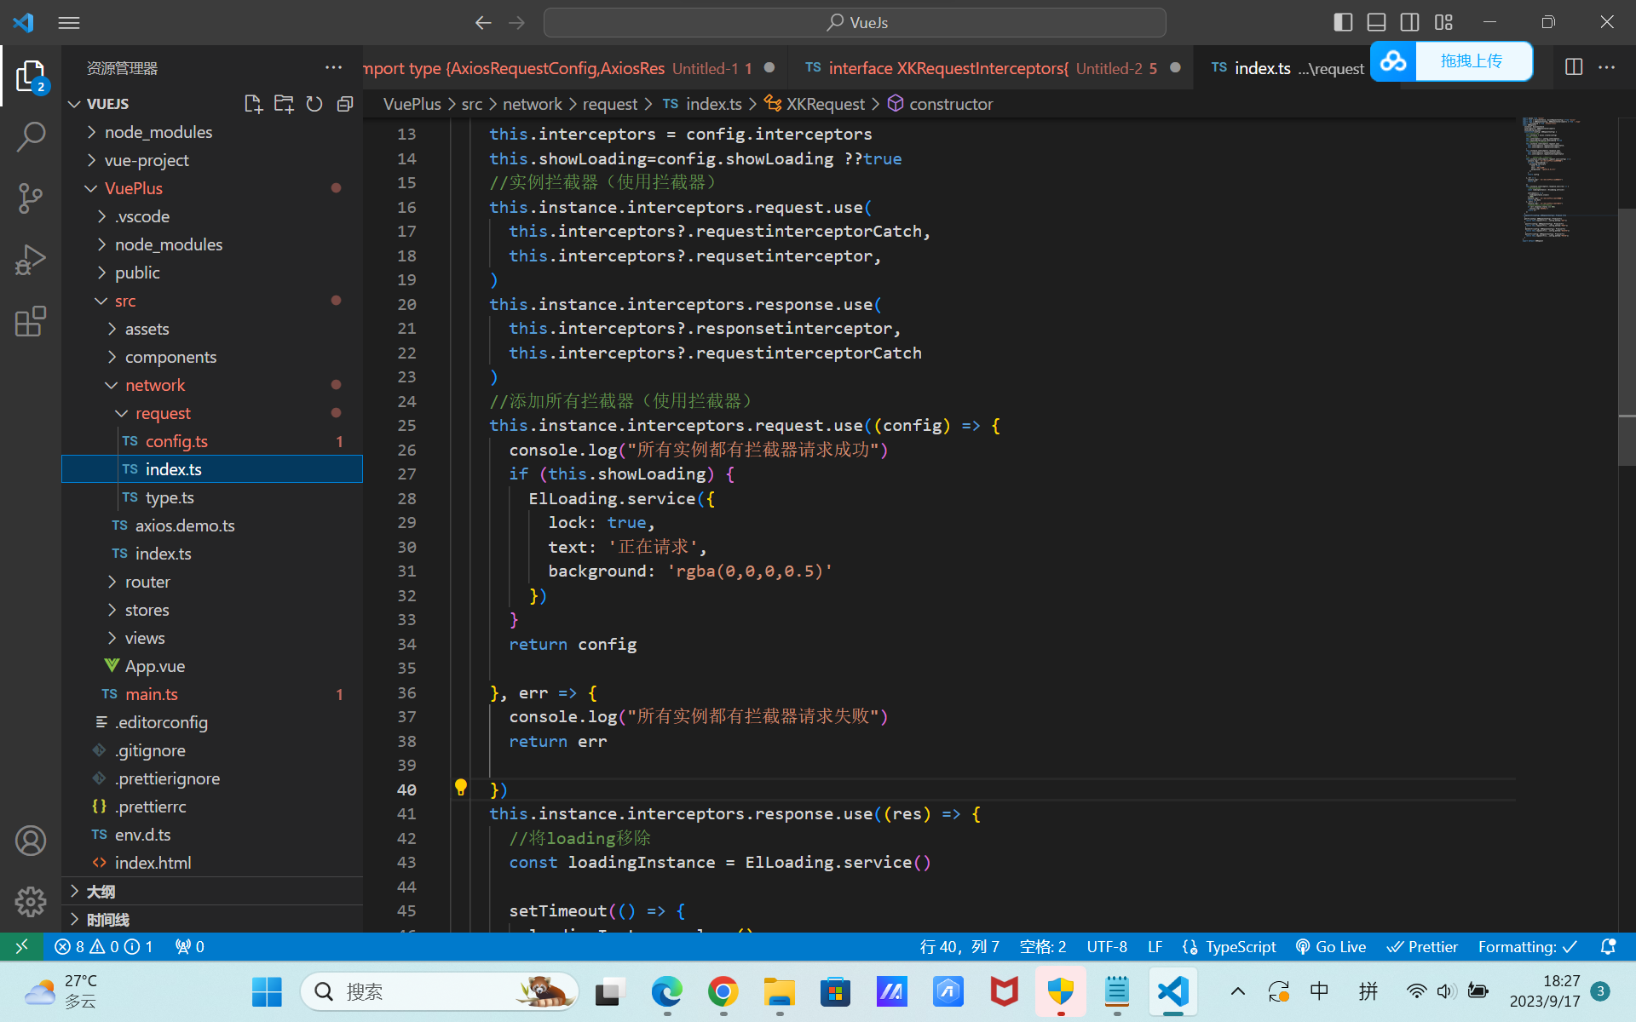Expand the 大纲 outline section
The image size is (1636, 1022).
coord(101,892)
